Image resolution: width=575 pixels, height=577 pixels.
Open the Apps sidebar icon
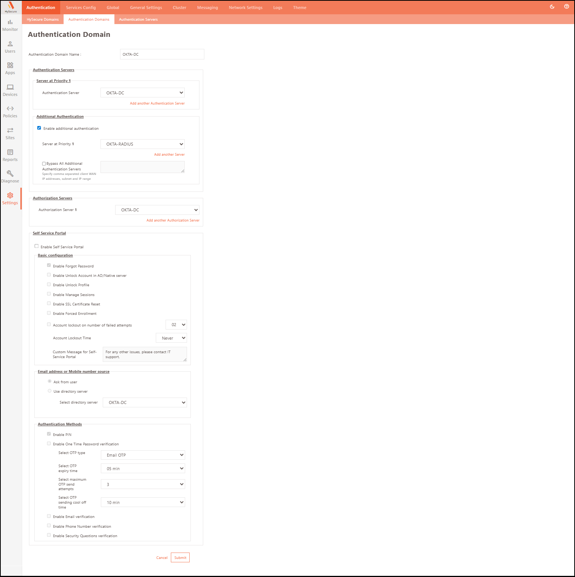(10, 68)
